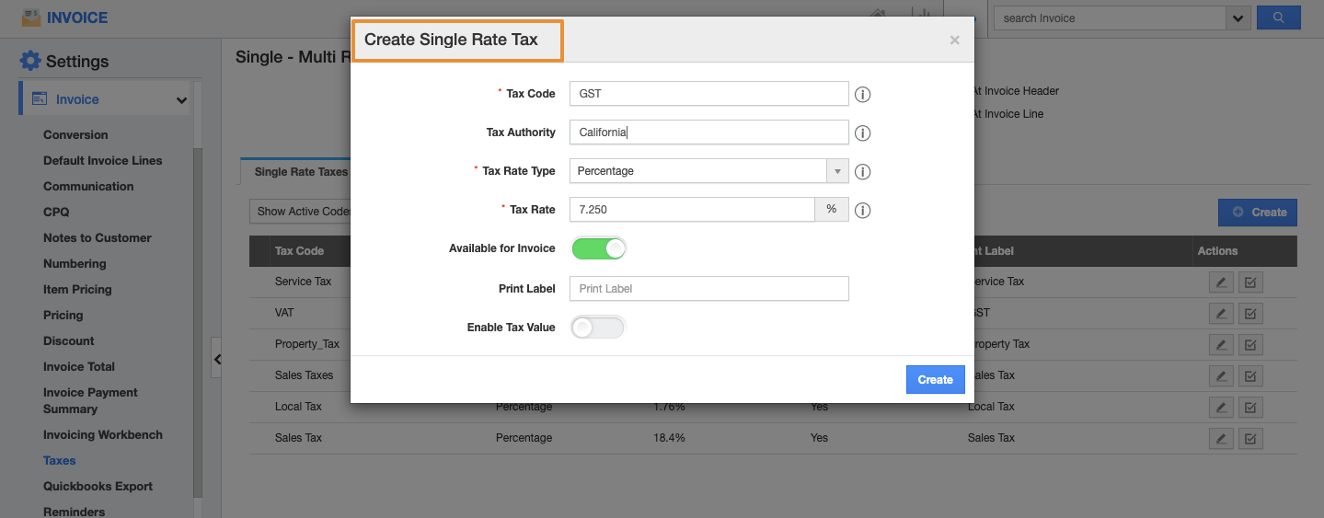The image size is (1324, 518).
Task: Enable the Enable Tax Value switch
Action: (x=598, y=328)
